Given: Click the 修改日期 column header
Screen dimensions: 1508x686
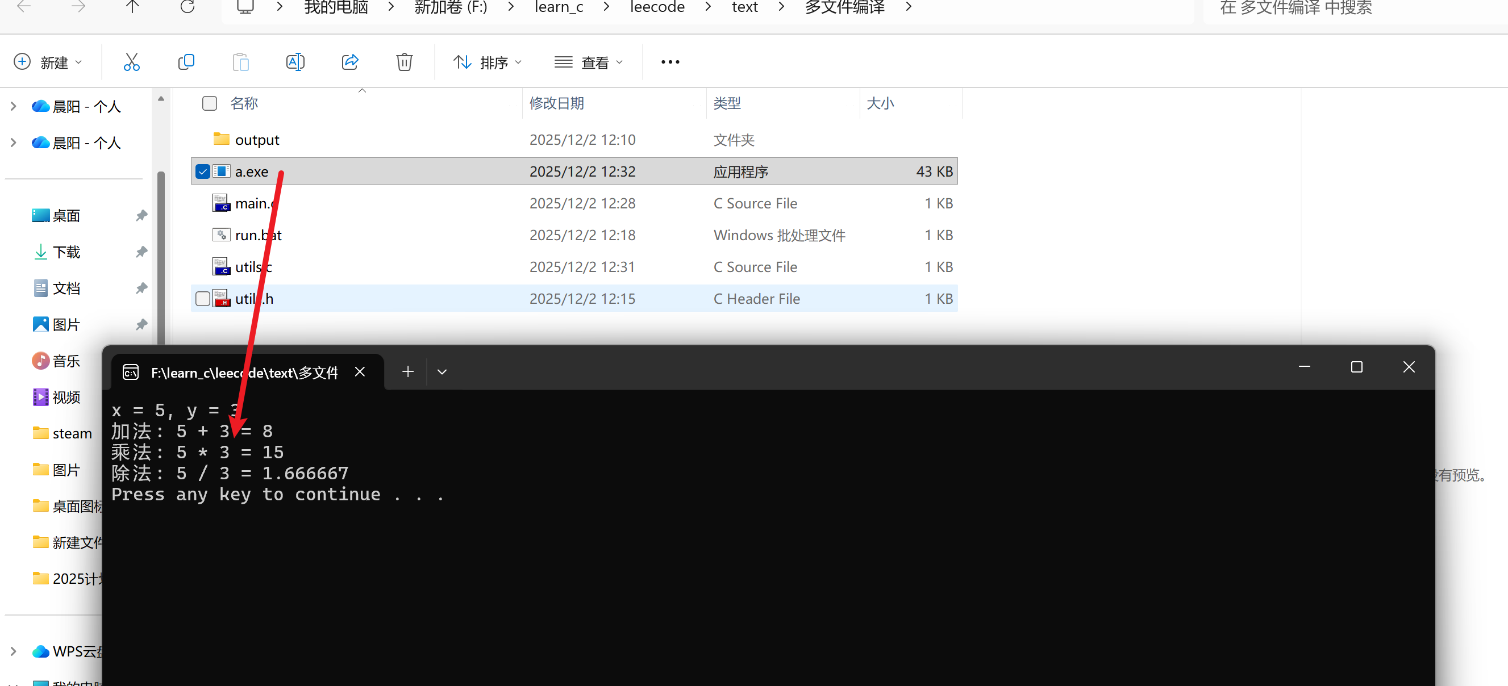Looking at the screenshot, I should click(x=556, y=103).
